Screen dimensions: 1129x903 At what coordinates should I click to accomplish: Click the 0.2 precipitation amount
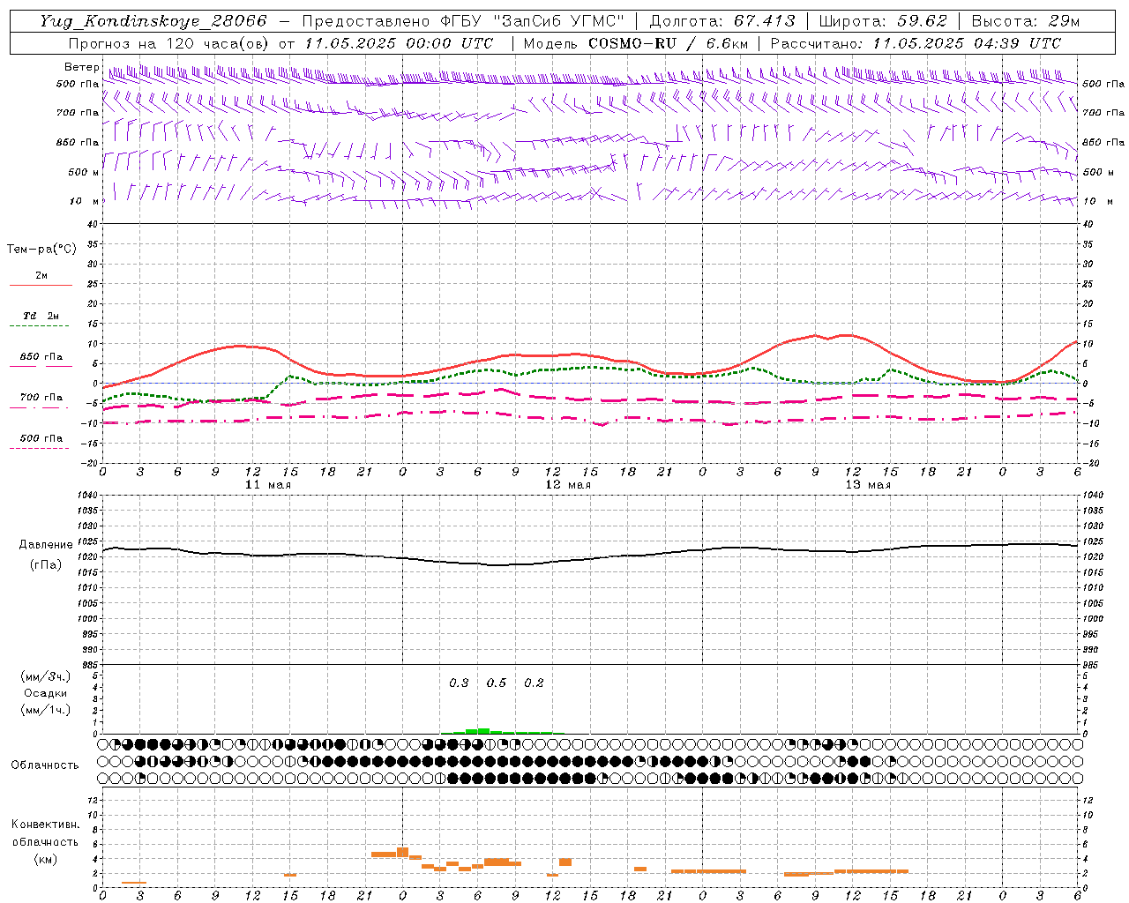(534, 683)
